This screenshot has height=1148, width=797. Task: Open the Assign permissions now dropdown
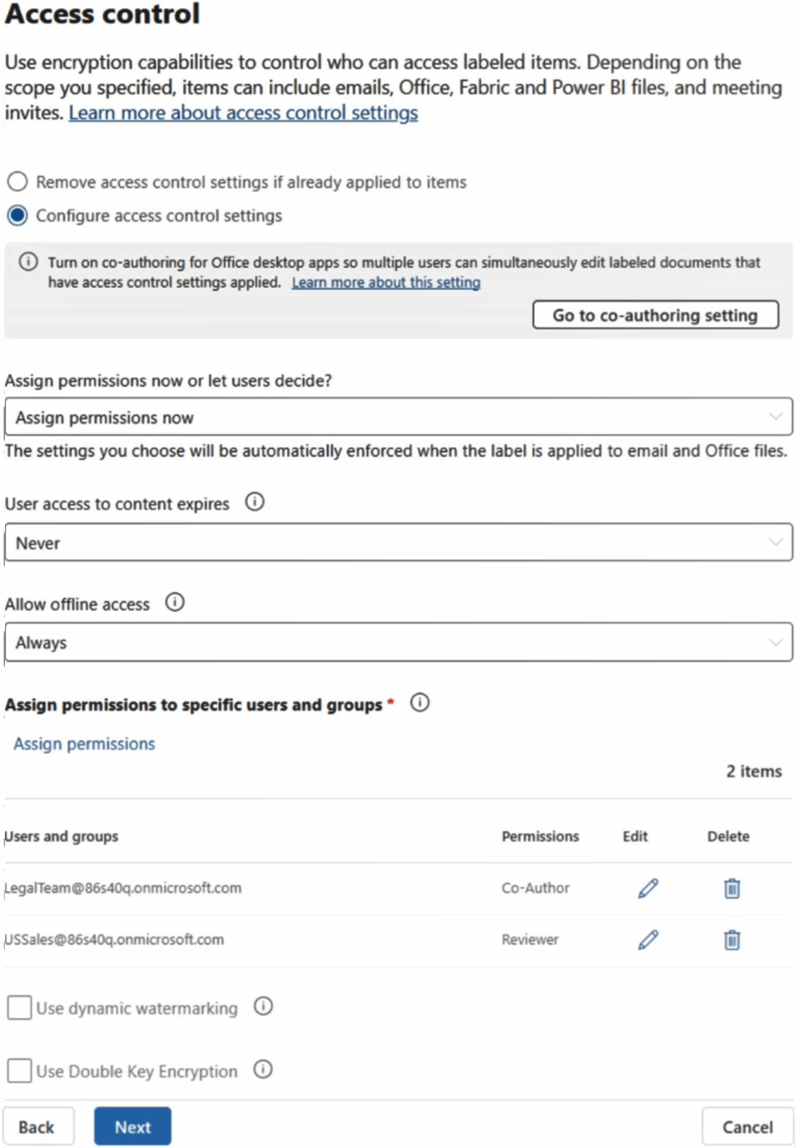398,417
